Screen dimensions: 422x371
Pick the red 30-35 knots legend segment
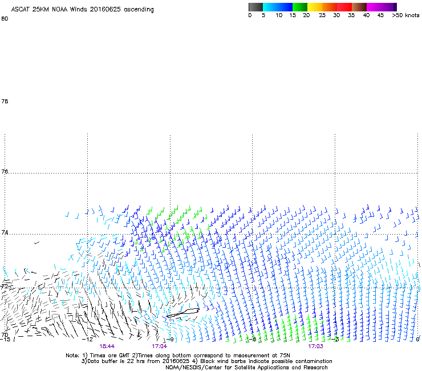coord(344,7)
